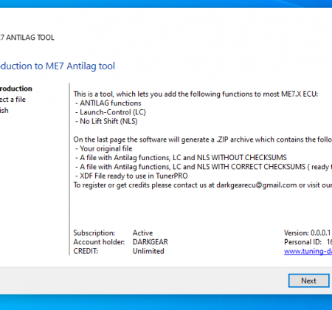Viewport: 332px width, 310px height.
Task: Select the Introduction step in sidebar
Action: tap(16, 89)
